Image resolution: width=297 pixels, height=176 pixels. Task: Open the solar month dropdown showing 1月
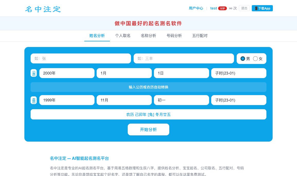[x=124, y=73]
